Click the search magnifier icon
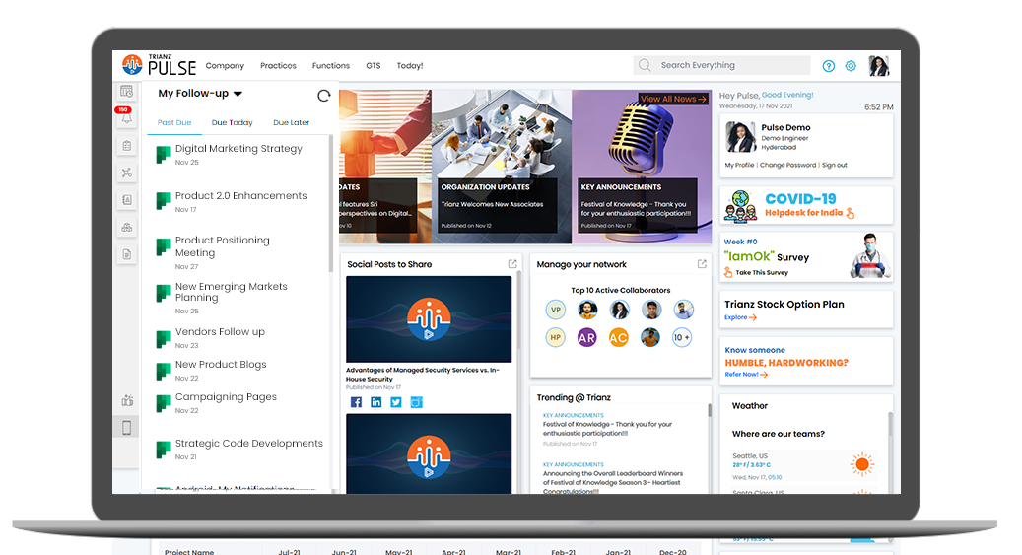The width and height of the screenshot is (1022, 555). pos(645,65)
